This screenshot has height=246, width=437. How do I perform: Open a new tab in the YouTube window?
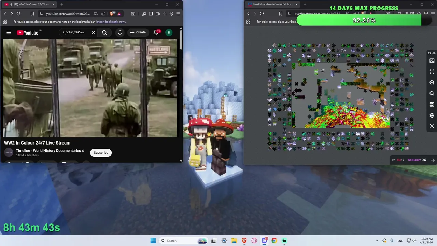tap(61, 4)
